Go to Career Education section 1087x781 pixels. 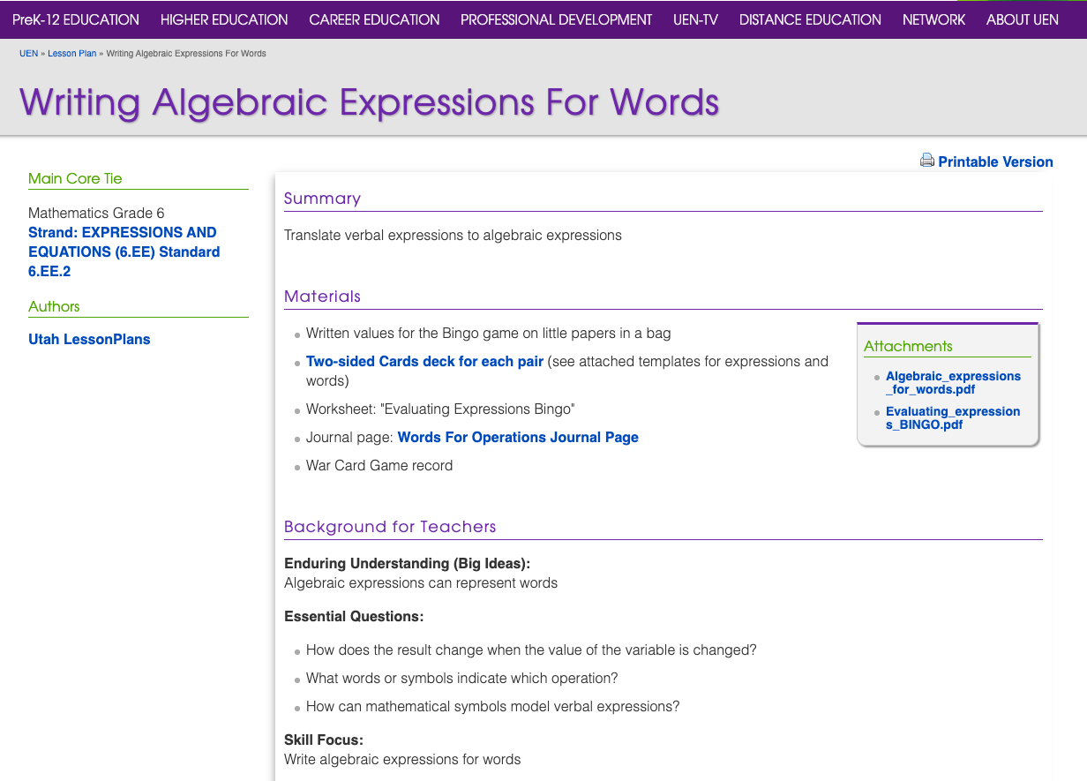374,19
